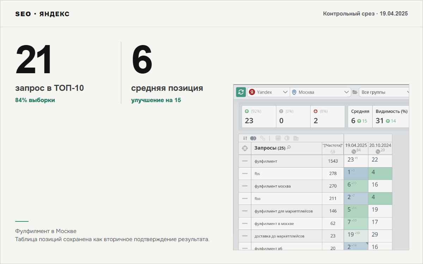This screenshot has height=264, width=423.
Task: Click green position 4 cell in fbo row
Action: 380,199
